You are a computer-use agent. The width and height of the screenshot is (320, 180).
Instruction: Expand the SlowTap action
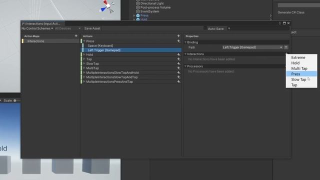(x=84, y=63)
